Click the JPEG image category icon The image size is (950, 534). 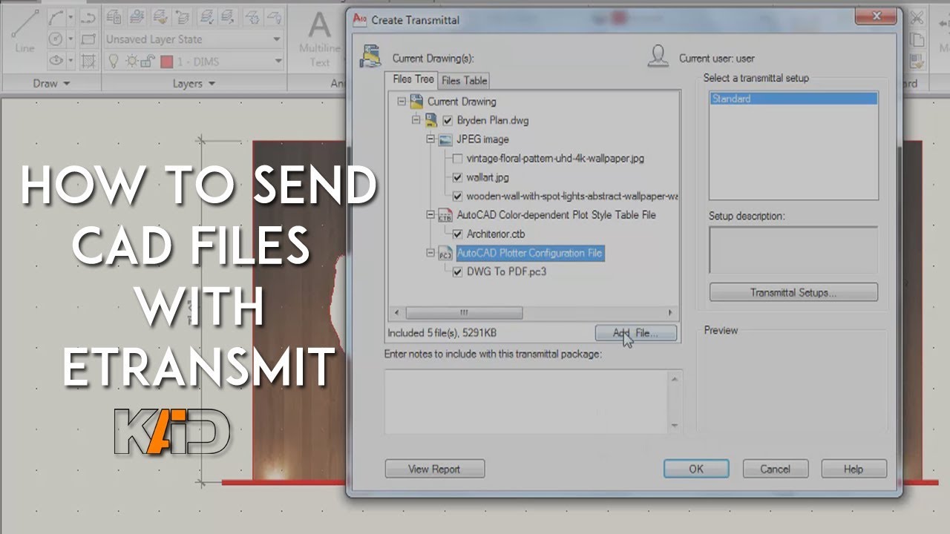coord(445,139)
